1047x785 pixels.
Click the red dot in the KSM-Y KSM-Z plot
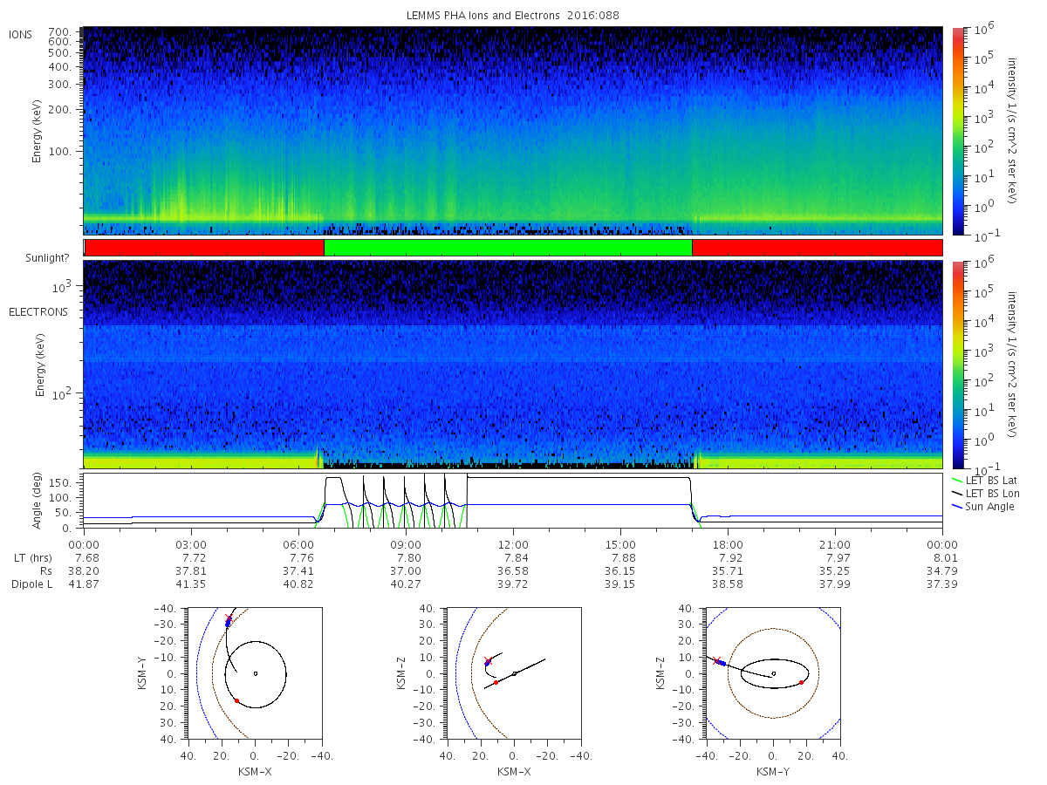(x=801, y=682)
